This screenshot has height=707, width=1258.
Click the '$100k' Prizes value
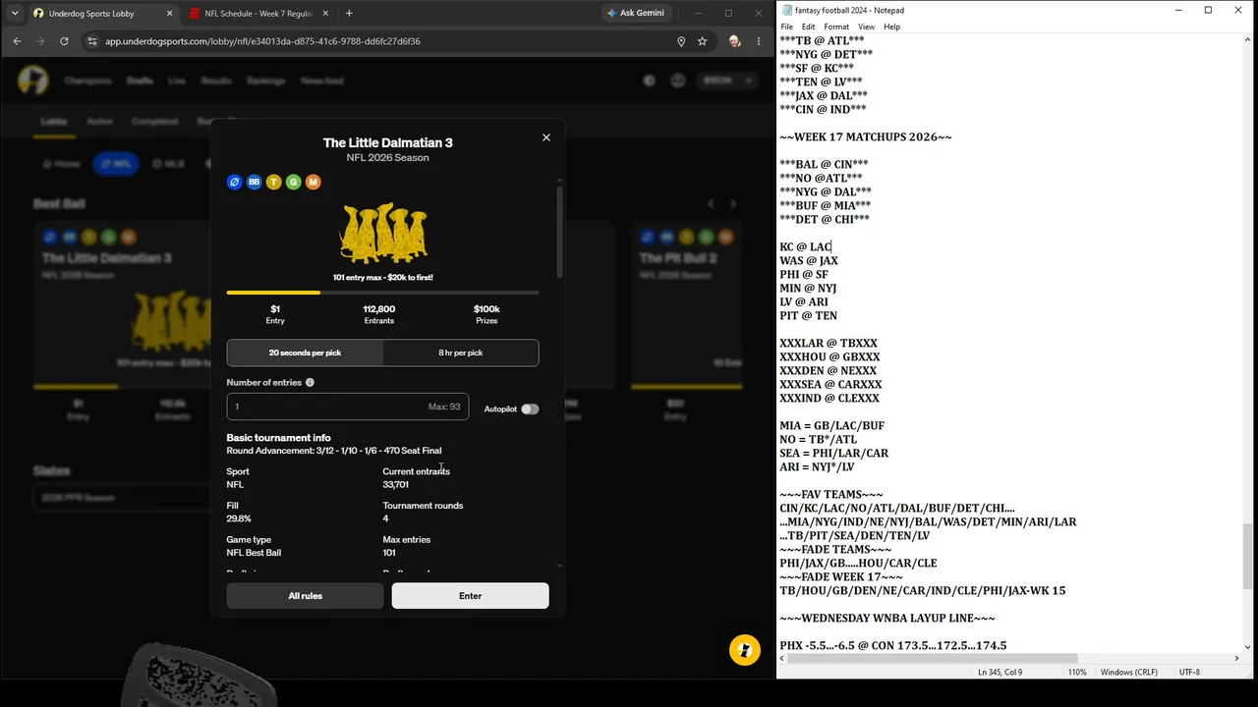click(486, 309)
